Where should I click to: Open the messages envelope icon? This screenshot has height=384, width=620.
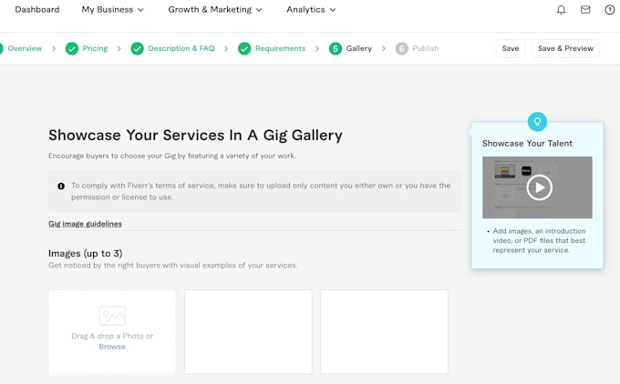coord(585,9)
